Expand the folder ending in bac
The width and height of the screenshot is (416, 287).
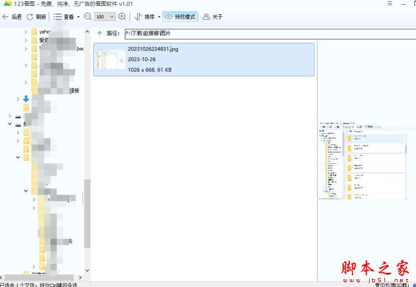pos(26,49)
